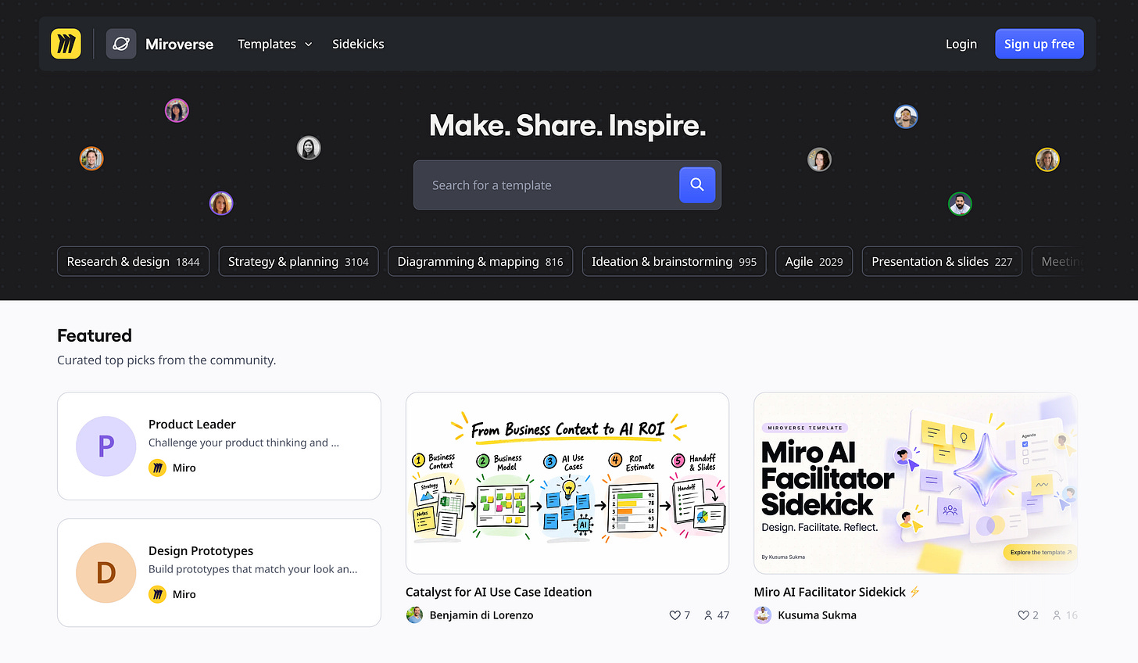This screenshot has width=1138, height=663.
Task: Open the Sidekicks nav item
Action: [358, 44]
